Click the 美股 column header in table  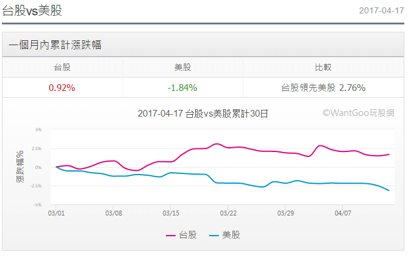[183, 68]
